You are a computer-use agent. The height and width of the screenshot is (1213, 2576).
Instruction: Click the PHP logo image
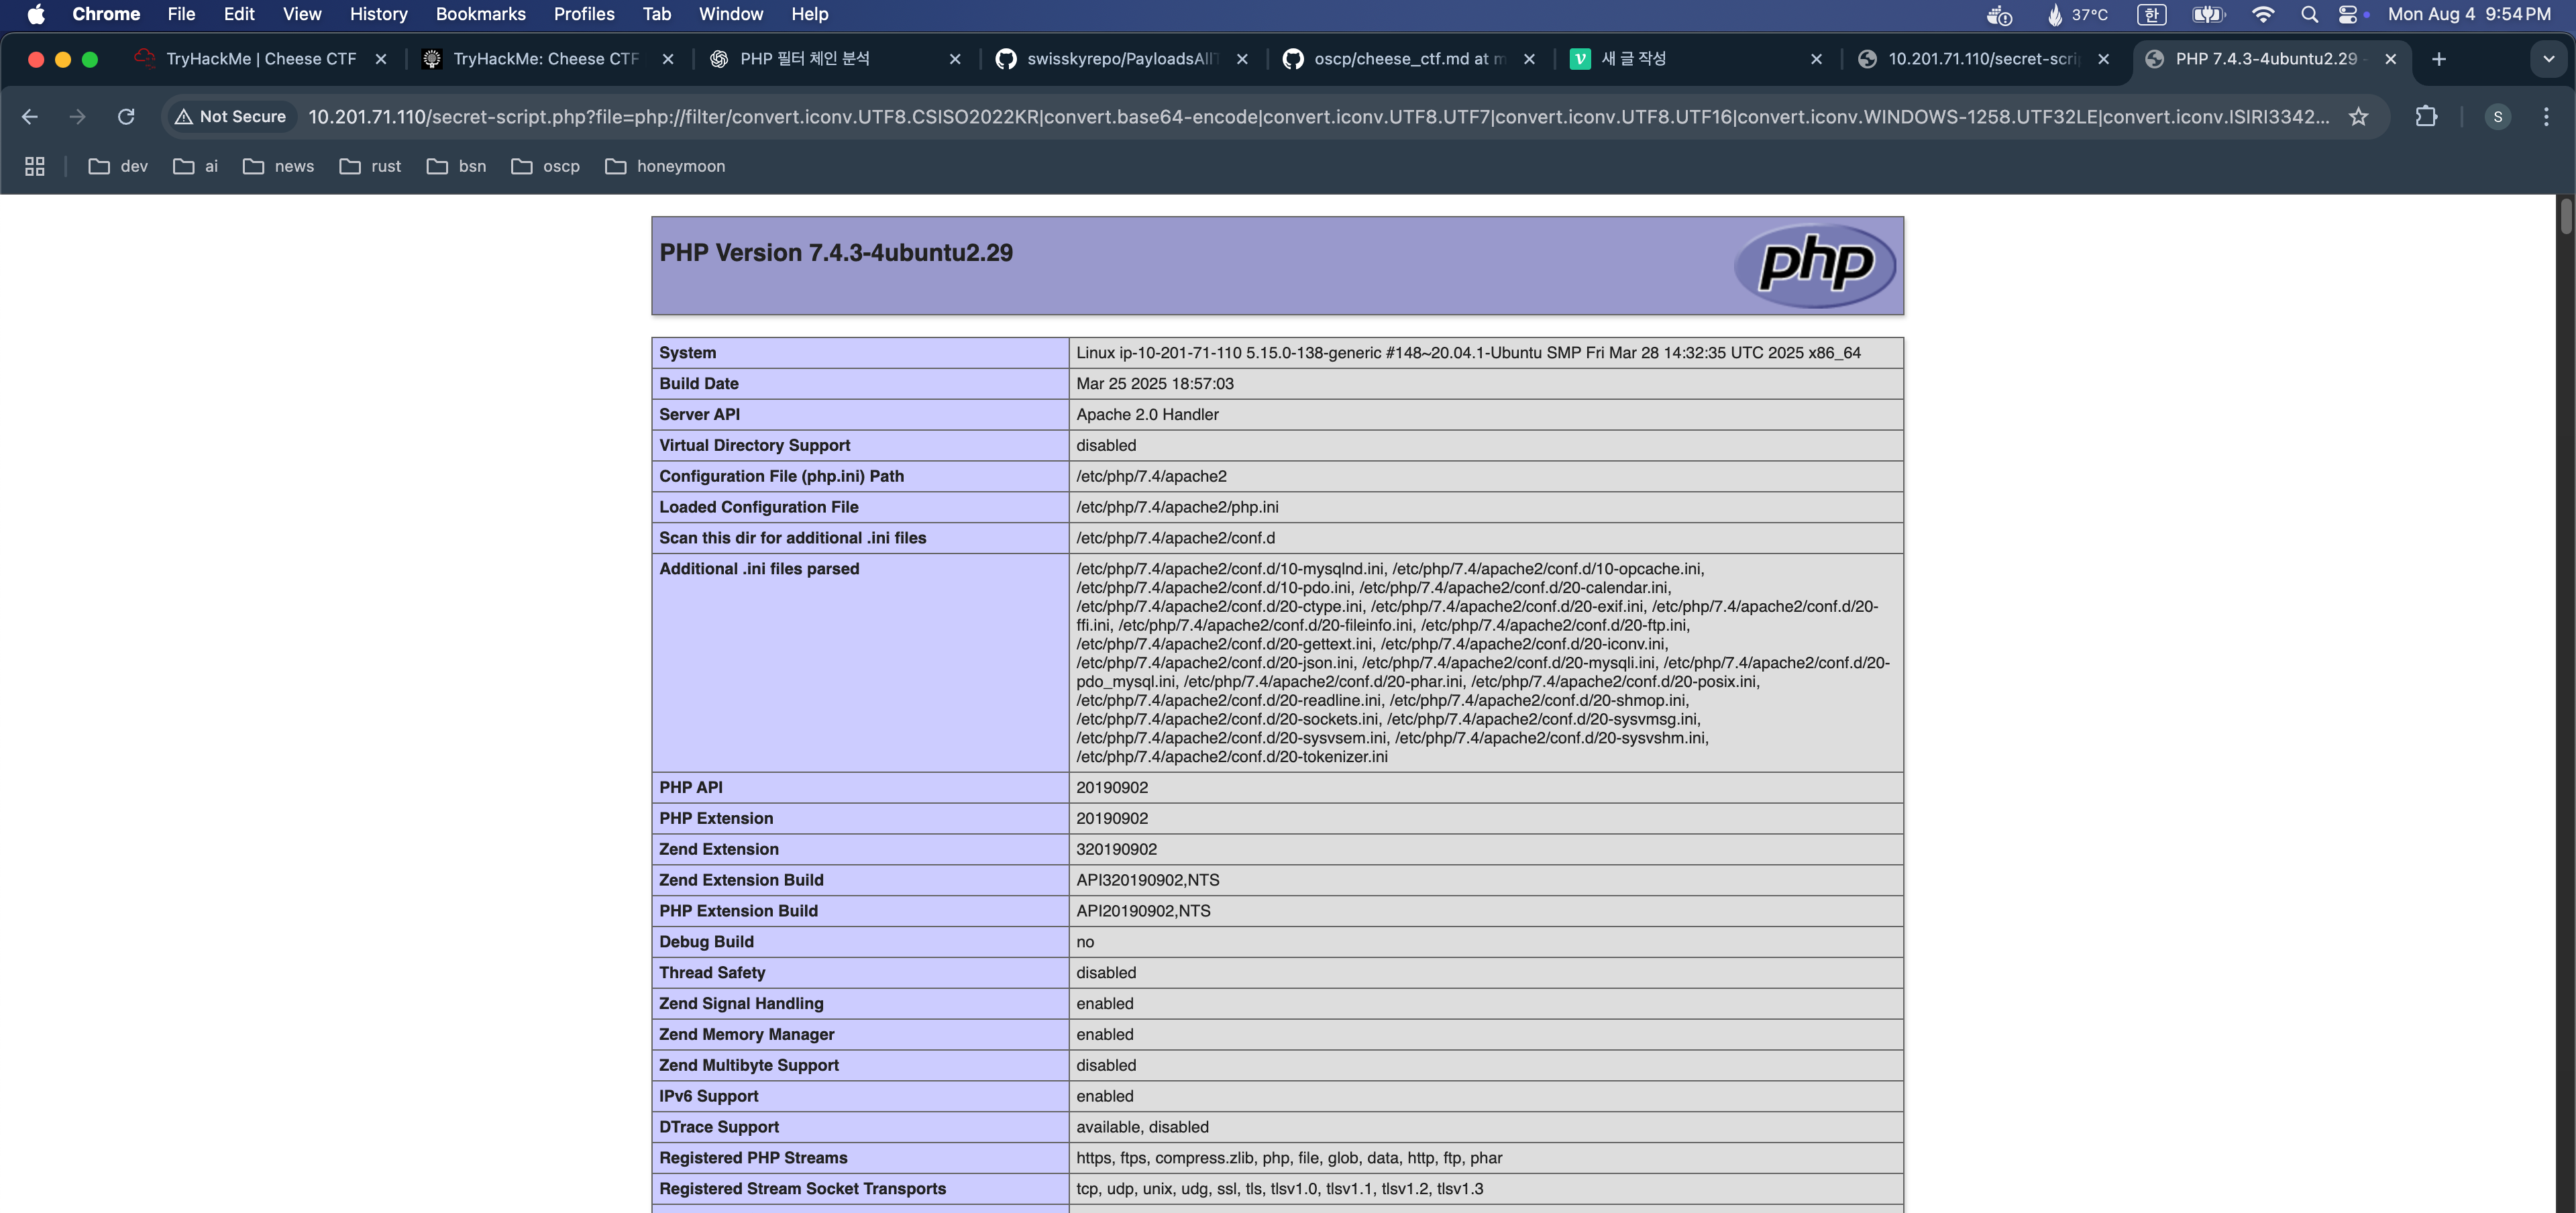(x=1814, y=265)
